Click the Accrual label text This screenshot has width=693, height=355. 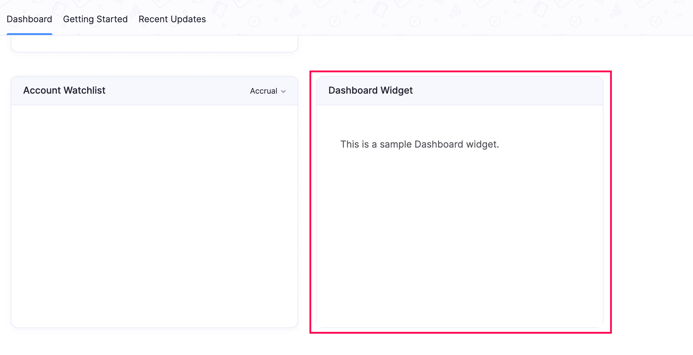(263, 91)
